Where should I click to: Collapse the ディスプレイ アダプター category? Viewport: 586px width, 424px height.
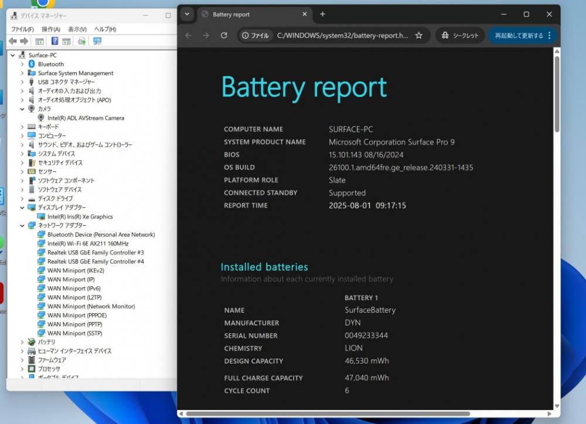point(22,208)
